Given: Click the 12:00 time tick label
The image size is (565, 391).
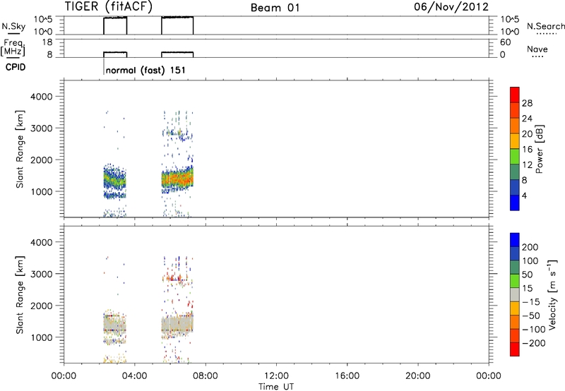Looking at the screenshot, I should tap(276, 376).
